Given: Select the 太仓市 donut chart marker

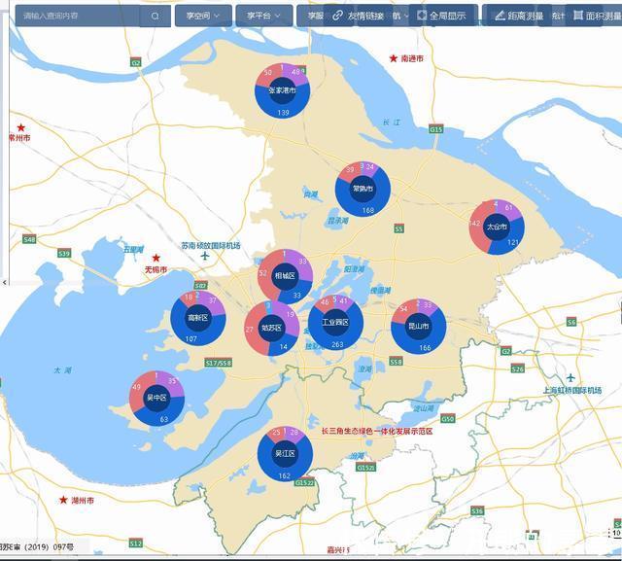Looking at the screenshot, I should (x=497, y=227).
